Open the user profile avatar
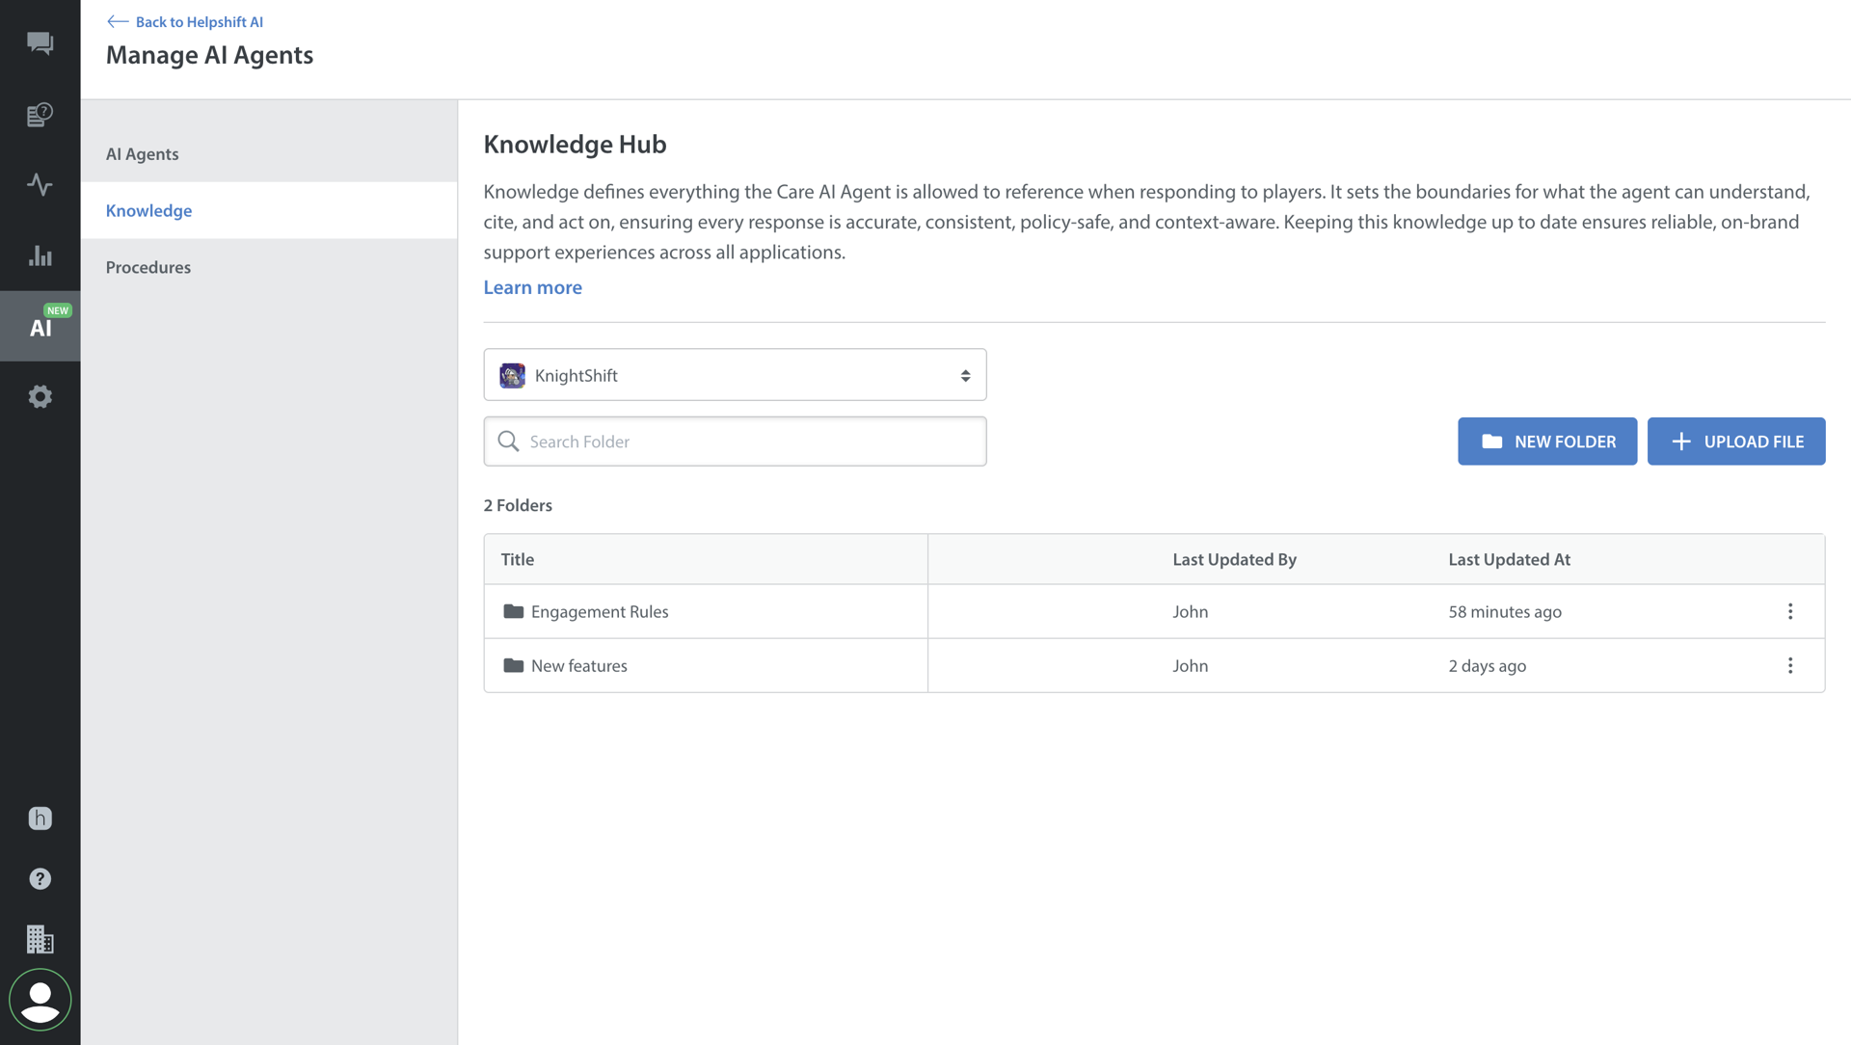Viewport: 1851px width, 1045px height. [x=40, y=1001]
